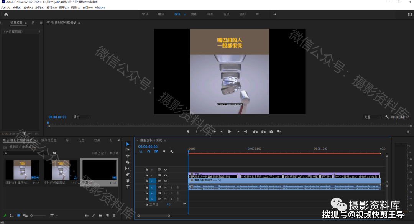Screen dimensions: 414x224
Task: Mute audio track A1
Action: coord(166,188)
